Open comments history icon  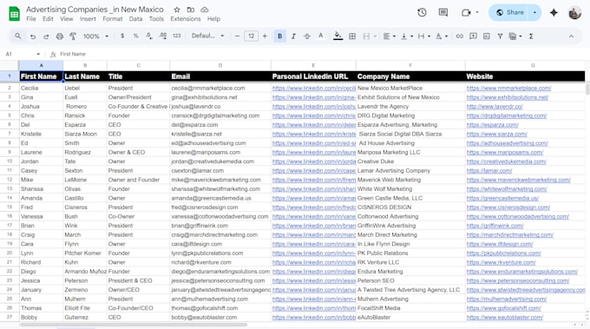pos(443,12)
